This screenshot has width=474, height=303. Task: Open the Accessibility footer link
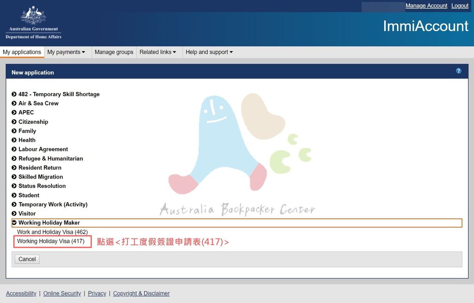(21, 293)
